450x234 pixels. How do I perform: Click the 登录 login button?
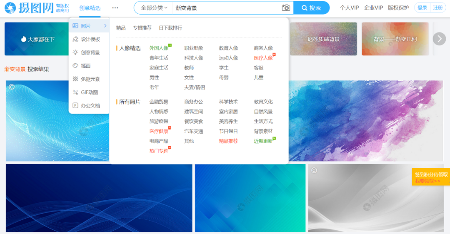[422, 8]
